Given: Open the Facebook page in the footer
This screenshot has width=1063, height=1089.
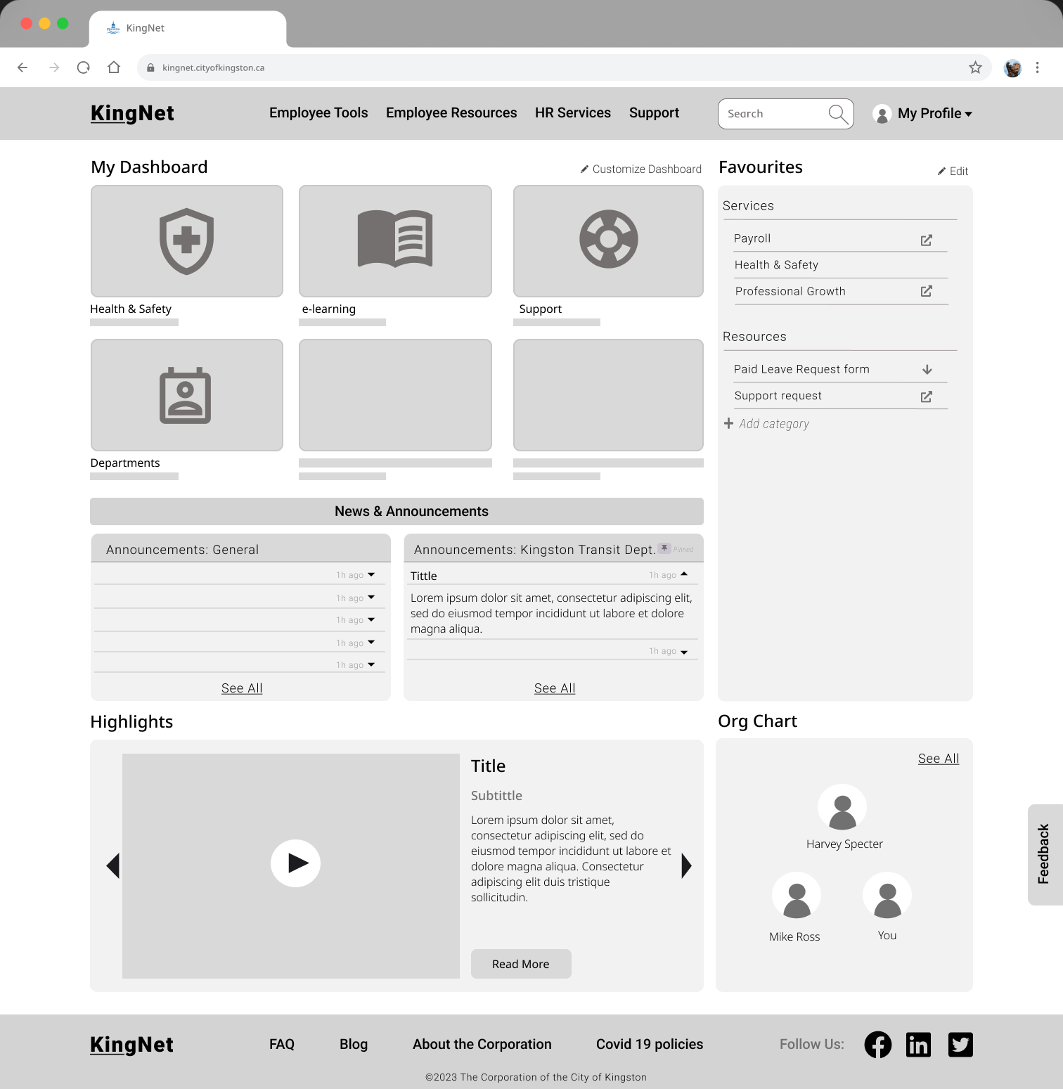Looking at the screenshot, I should (877, 1045).
